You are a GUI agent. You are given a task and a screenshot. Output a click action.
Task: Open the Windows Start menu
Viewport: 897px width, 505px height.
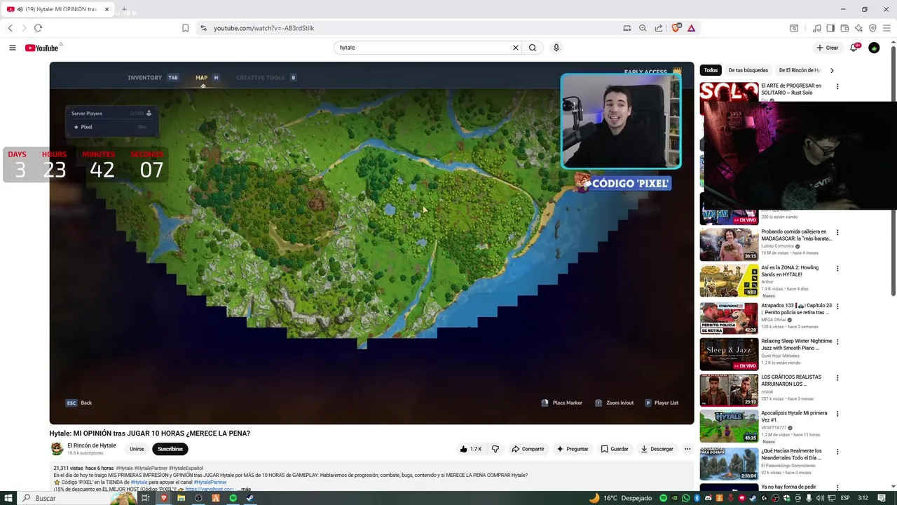pos(9,498)
